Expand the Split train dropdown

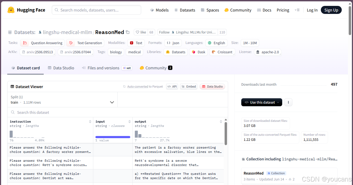tap(62, 100)
